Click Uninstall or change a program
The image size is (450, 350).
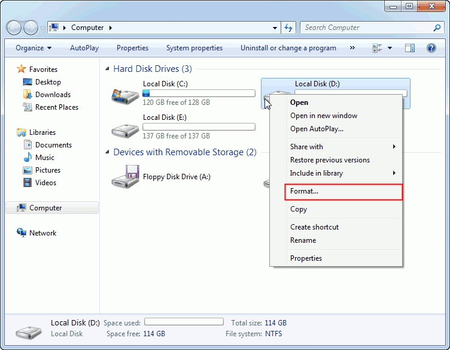click(x=288, y=48)
